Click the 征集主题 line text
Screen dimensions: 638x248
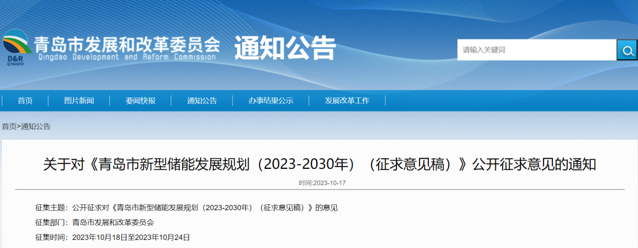tap(187, 208)
